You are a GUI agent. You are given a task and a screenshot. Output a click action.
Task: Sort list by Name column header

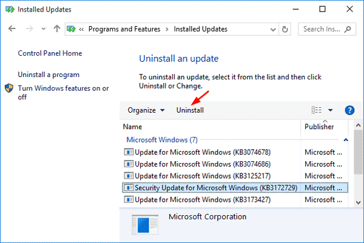(132, 127)
